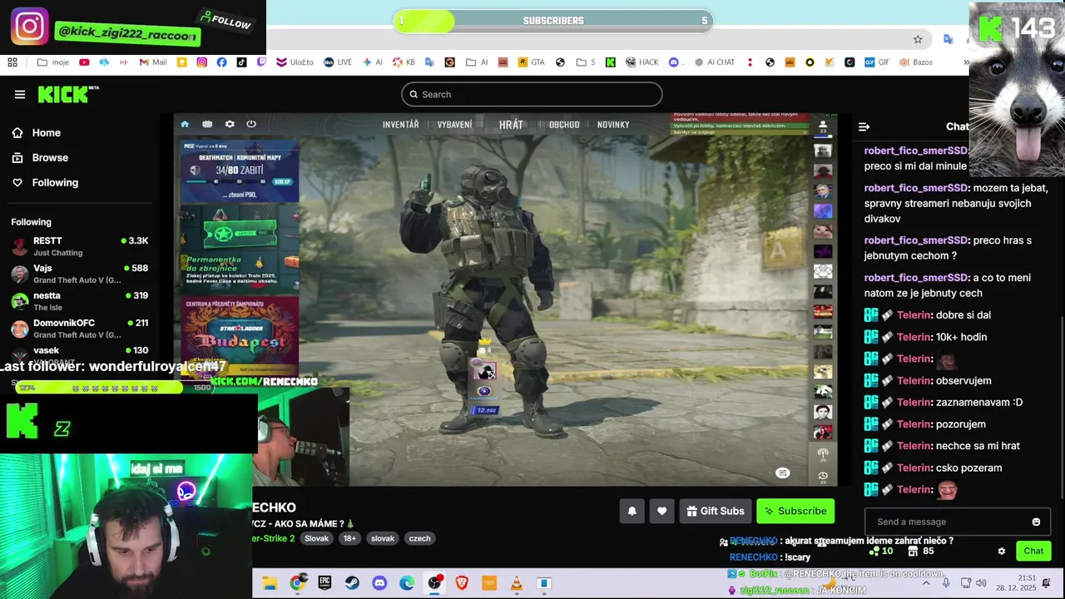Open chat settings gear
Screen dimensions: 1065x599
(x=1001, y=551)
